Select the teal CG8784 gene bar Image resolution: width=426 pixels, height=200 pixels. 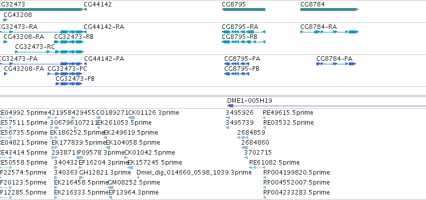click(329, 9)
